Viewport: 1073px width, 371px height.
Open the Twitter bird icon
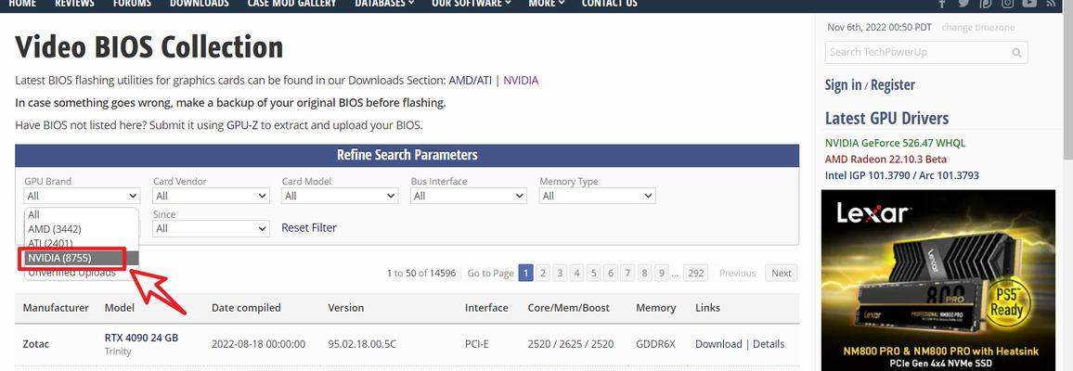tap(963, 4)
